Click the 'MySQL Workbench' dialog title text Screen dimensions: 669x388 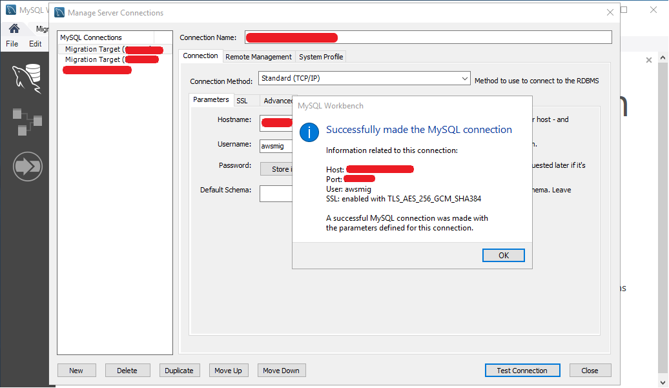pyautogui.click(x=331, y=106)
